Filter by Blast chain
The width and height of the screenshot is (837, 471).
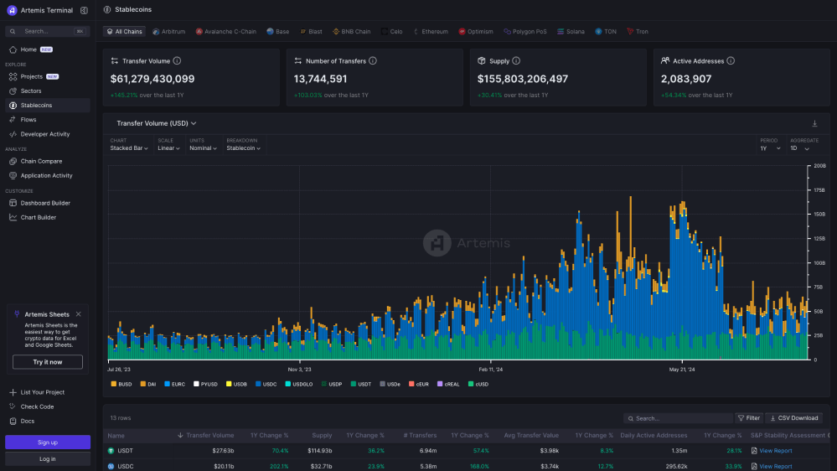click(311, 32)
